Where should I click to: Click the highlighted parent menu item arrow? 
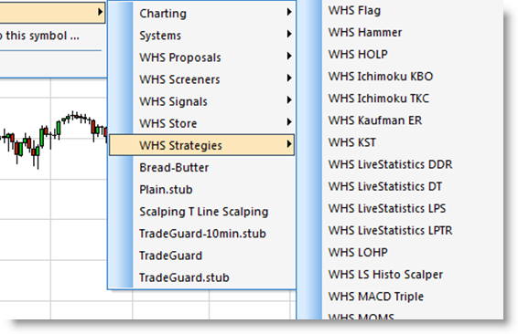(x=100, y=12)
